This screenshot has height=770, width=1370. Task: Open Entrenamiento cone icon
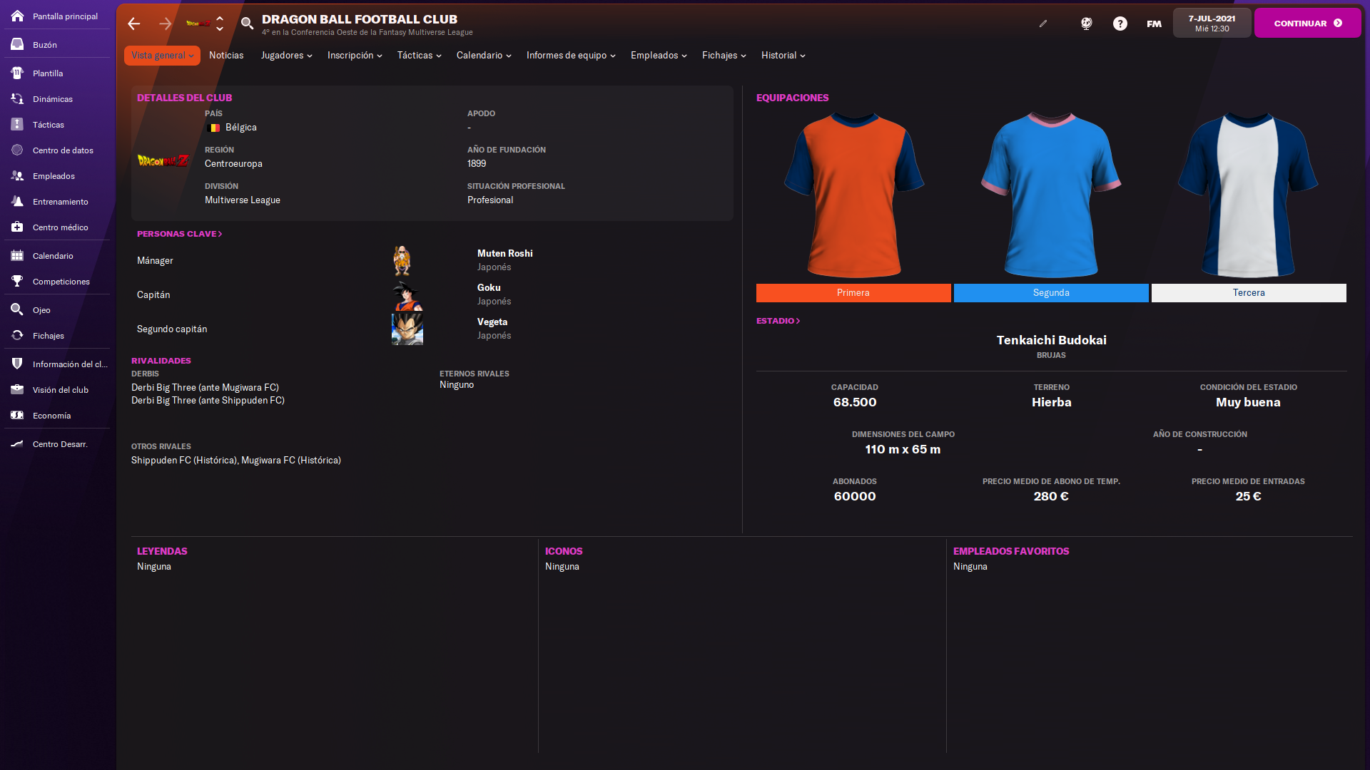click(x=17, y=201)
